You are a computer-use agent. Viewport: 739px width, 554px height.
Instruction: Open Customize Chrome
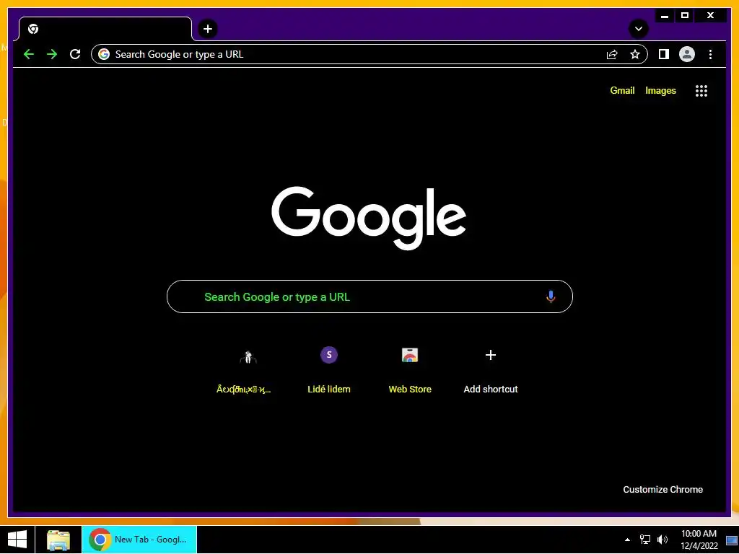click(663, 490)
